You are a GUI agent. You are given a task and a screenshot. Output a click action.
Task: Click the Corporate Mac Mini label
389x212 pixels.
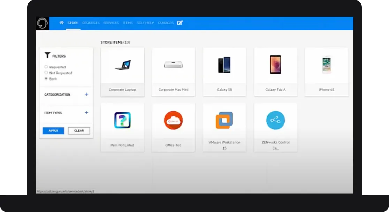click(x=174, y=90)
